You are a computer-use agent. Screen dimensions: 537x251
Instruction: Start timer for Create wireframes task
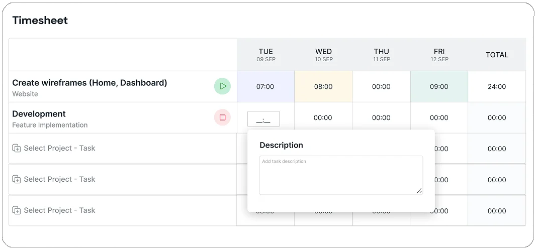tap(223, 86)
